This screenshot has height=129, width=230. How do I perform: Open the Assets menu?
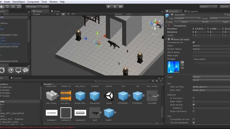[7, 2]
